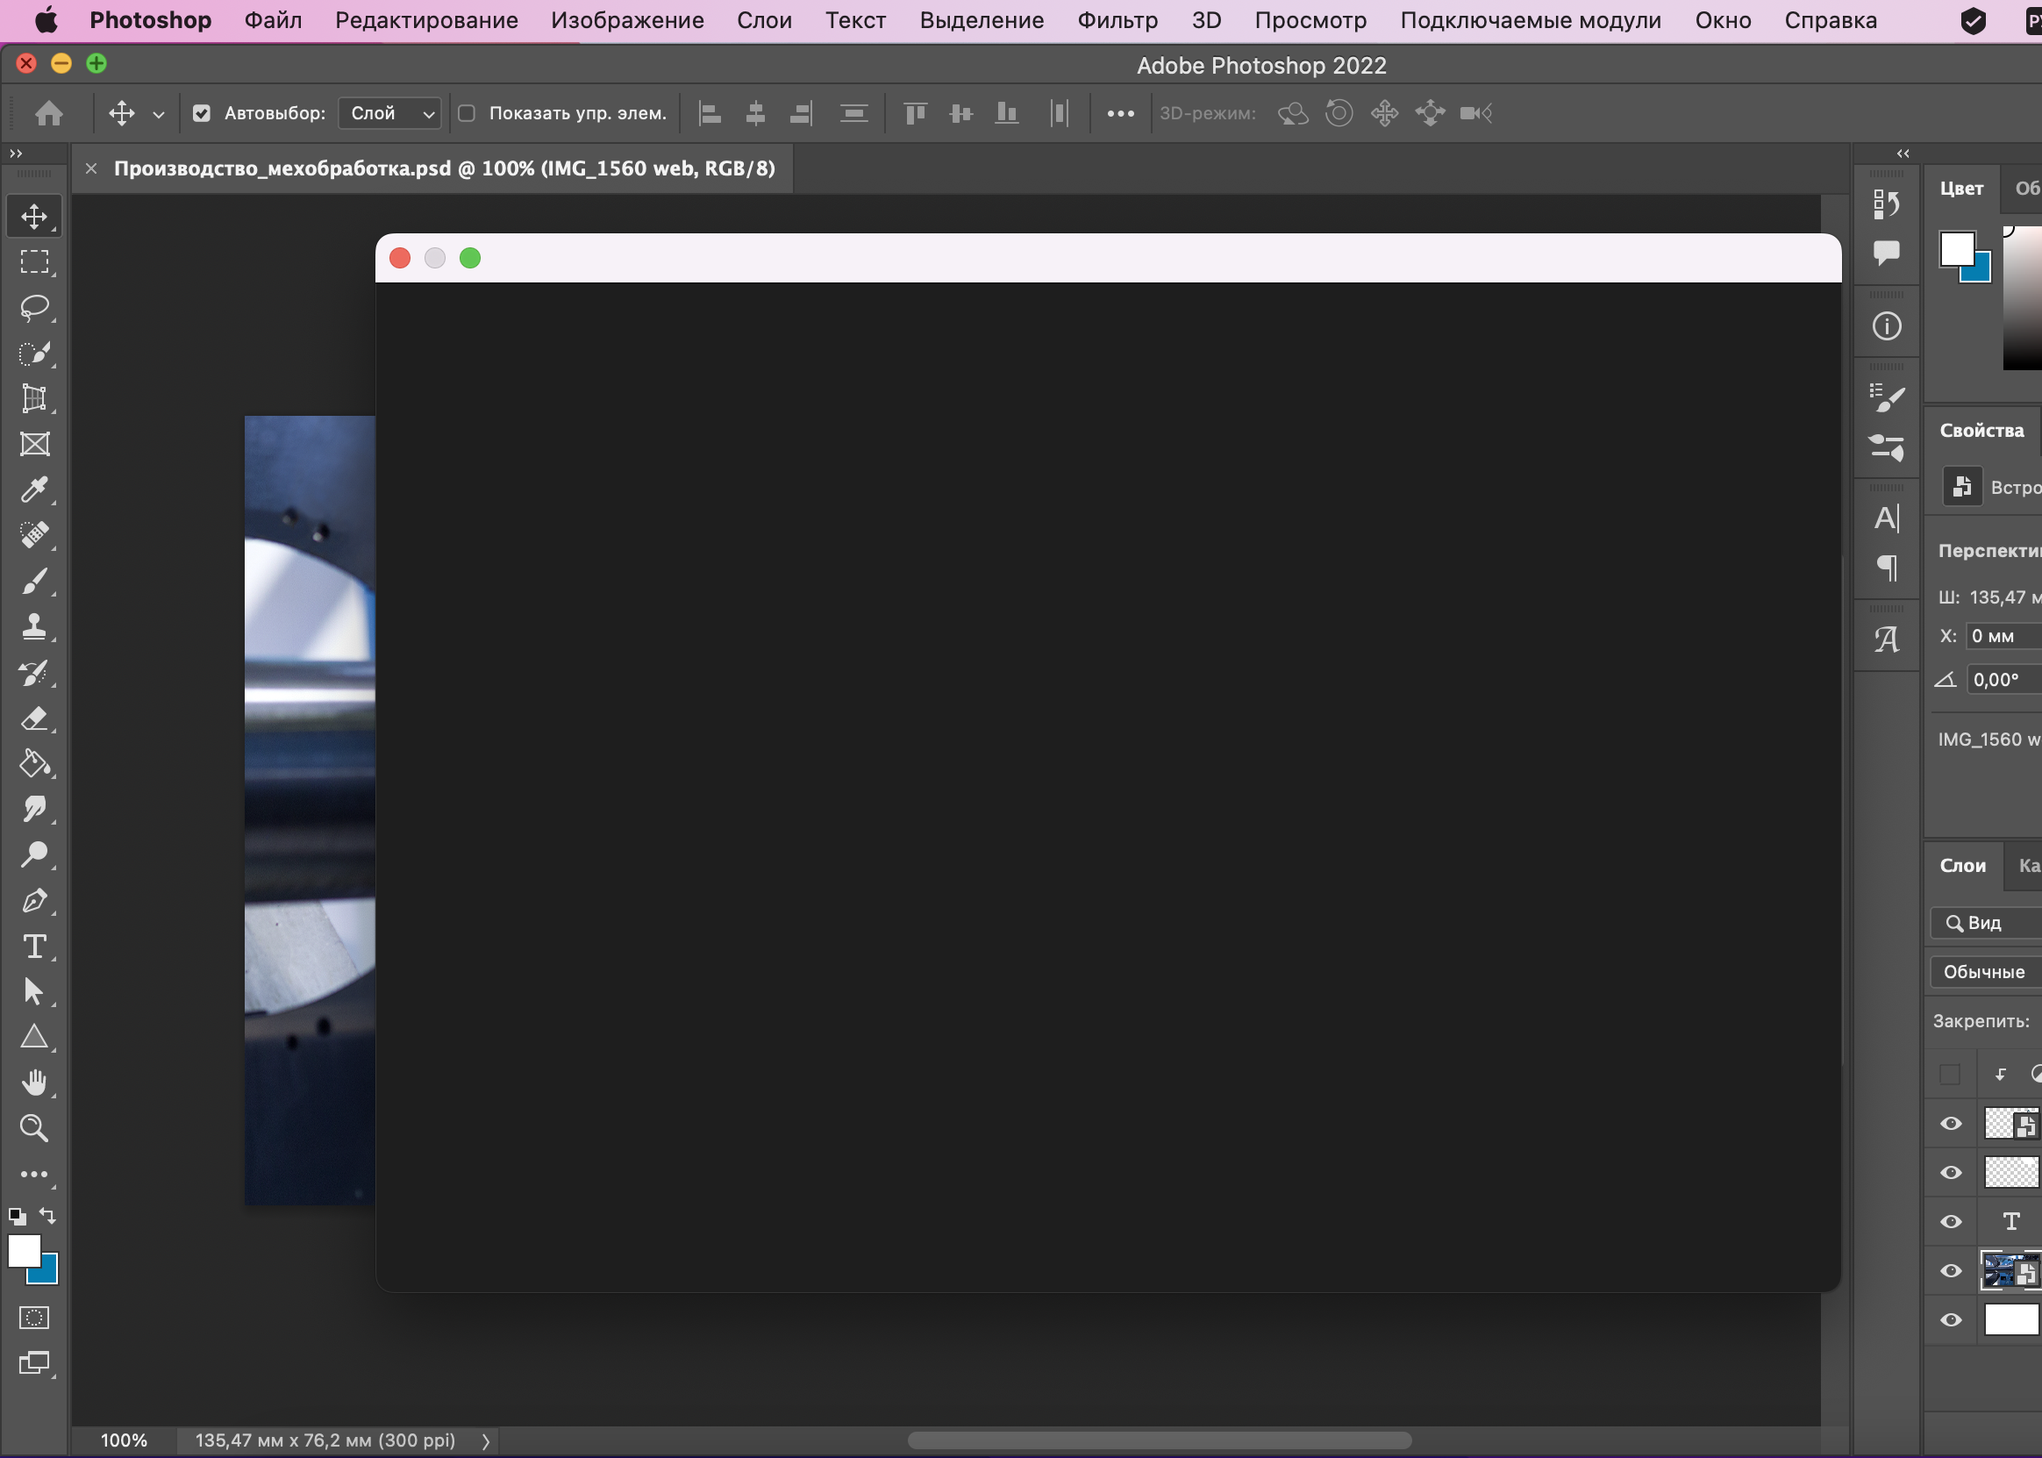Open the Adjustments sliders panel icon
The image size is (2042, 1458).
click(1887, 447)
